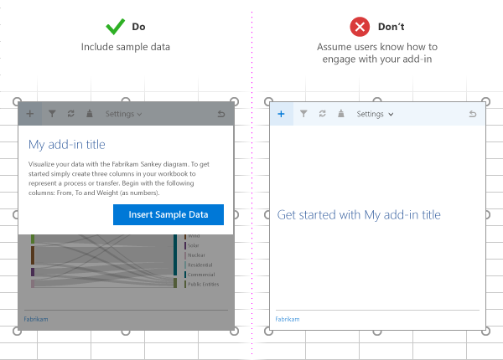Click the plus icon in the Don't example toolbar
The width and height of the screenshot is (503, 360).
(281, 114)
